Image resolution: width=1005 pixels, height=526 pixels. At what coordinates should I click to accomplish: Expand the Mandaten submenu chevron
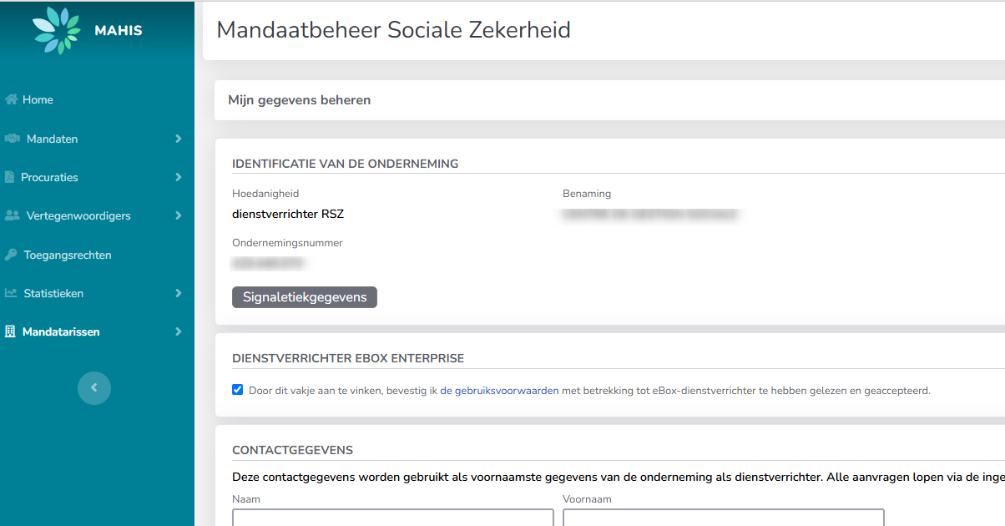point(178,139)
